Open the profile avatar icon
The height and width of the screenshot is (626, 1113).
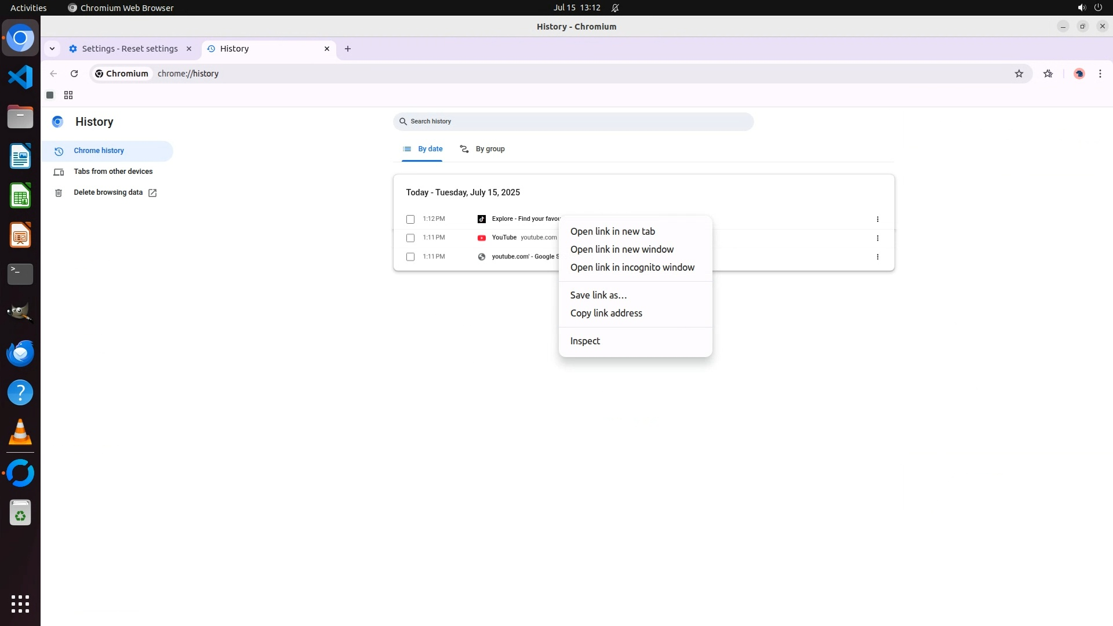tap(1079, 74)
